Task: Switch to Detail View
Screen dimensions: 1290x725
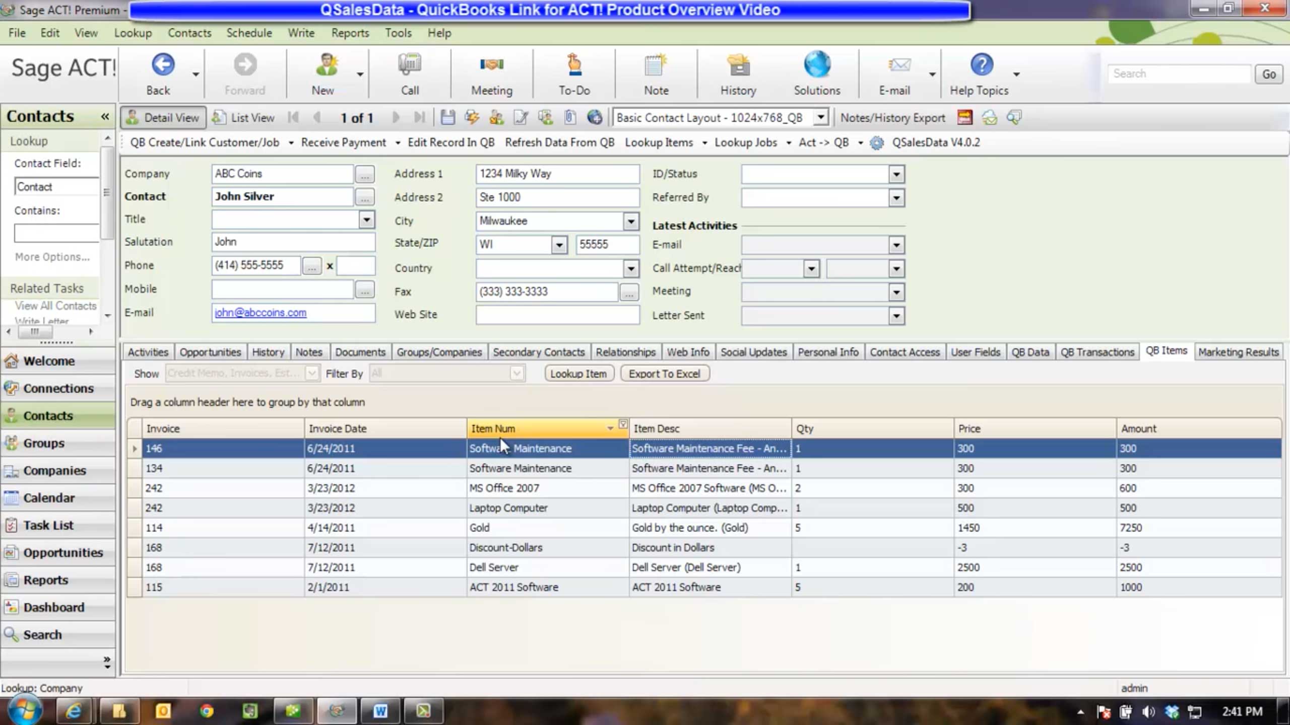Action: [163, 118]
